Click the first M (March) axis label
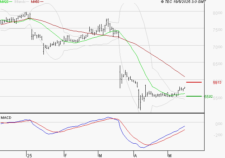Viewport: 225px width, 158px height. click(100, 156)
